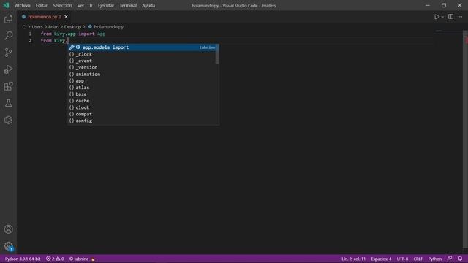Open the Manage gear icon
The image size is (468, 263).
pyautogui.click(x=8, y=246)
